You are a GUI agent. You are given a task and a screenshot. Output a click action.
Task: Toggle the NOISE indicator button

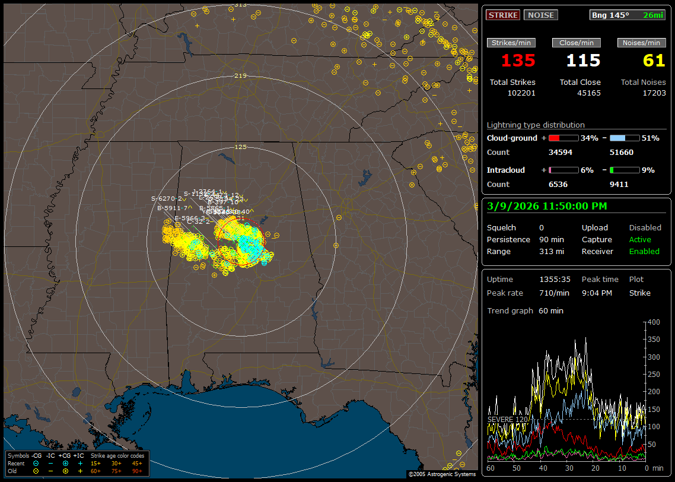540,15
